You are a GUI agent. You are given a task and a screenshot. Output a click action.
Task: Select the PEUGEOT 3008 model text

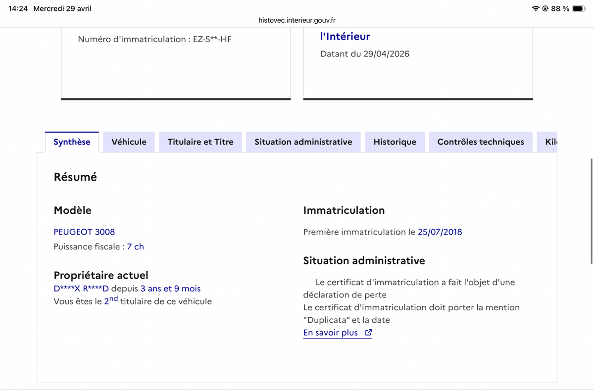click(x=84, y=232)
